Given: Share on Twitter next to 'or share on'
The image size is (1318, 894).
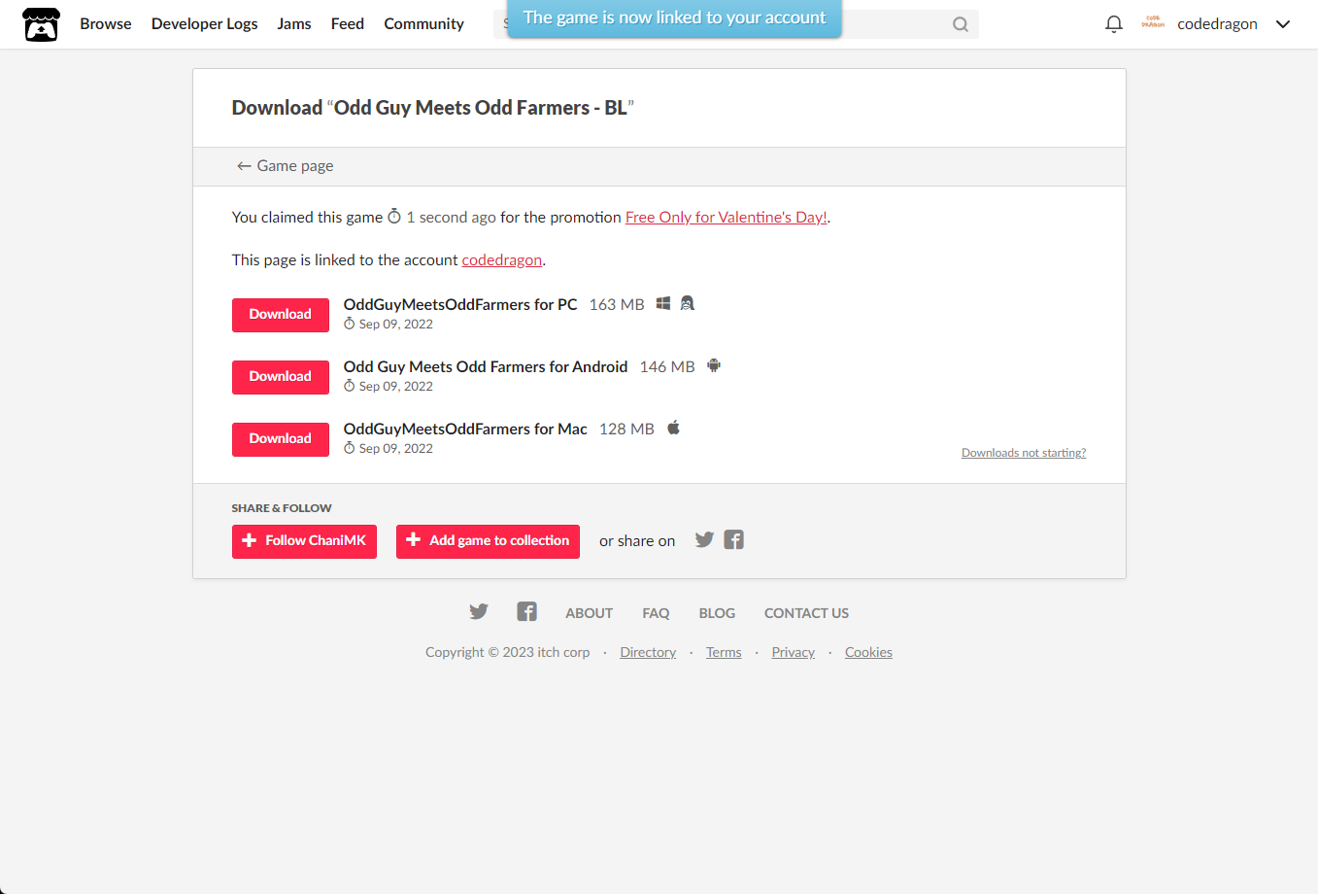Looking at the screenshot, I should (x=705, y=539).
